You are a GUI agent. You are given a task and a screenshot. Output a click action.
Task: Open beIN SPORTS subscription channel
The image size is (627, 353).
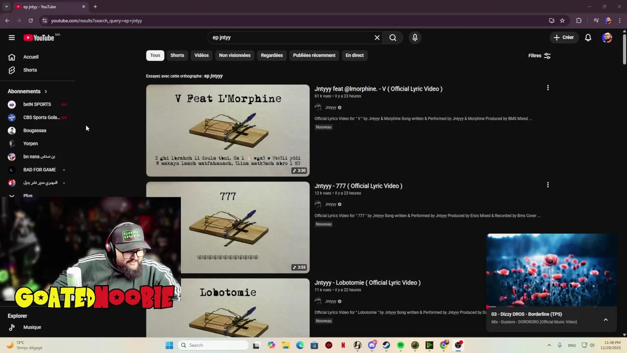point(37,104)
